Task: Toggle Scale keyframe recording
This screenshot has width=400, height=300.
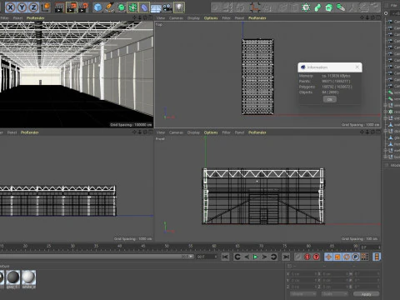Action: tap(337, 257)
